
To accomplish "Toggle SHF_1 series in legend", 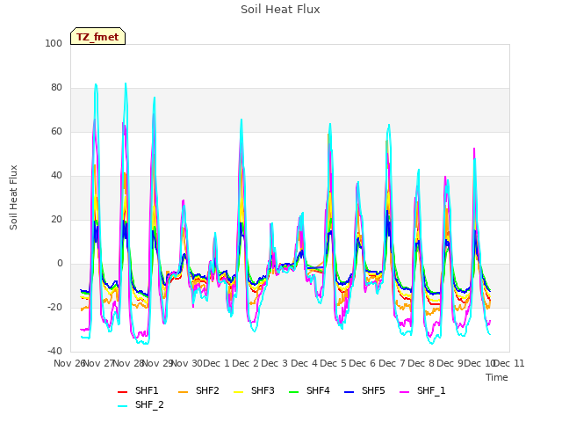I will coord(422,390).
